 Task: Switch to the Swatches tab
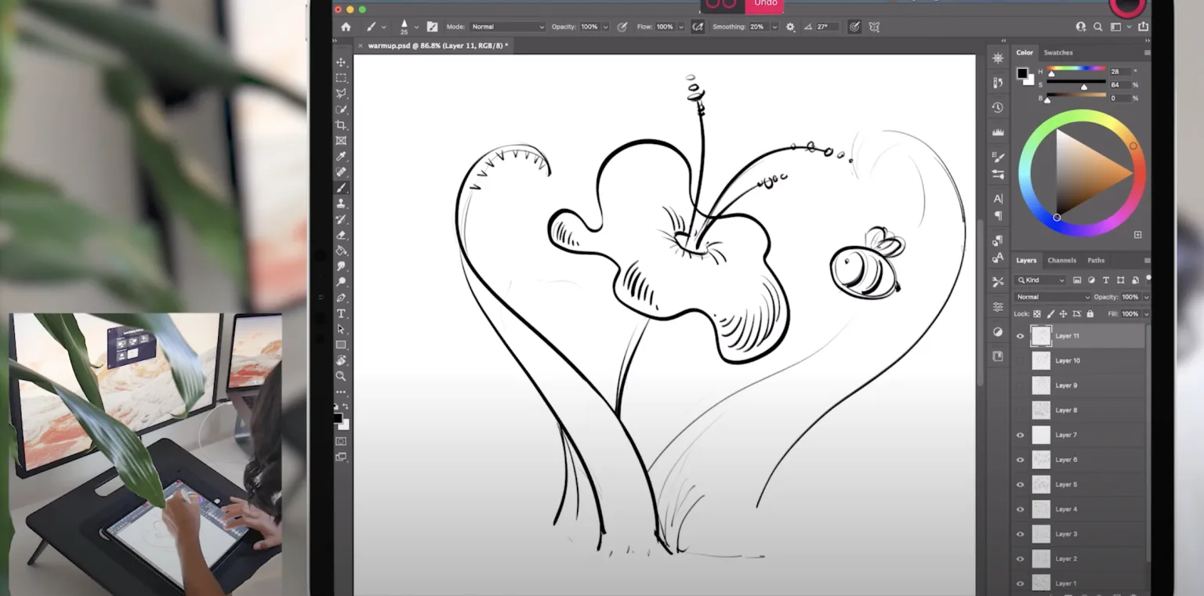click(x=1057, y=52)
